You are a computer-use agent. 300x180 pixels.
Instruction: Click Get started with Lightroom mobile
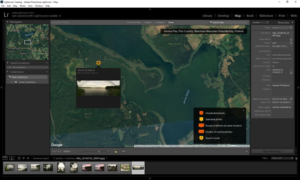[35, 16]
